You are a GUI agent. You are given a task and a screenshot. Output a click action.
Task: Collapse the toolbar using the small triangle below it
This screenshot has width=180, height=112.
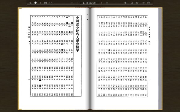(x=90, y=6)
